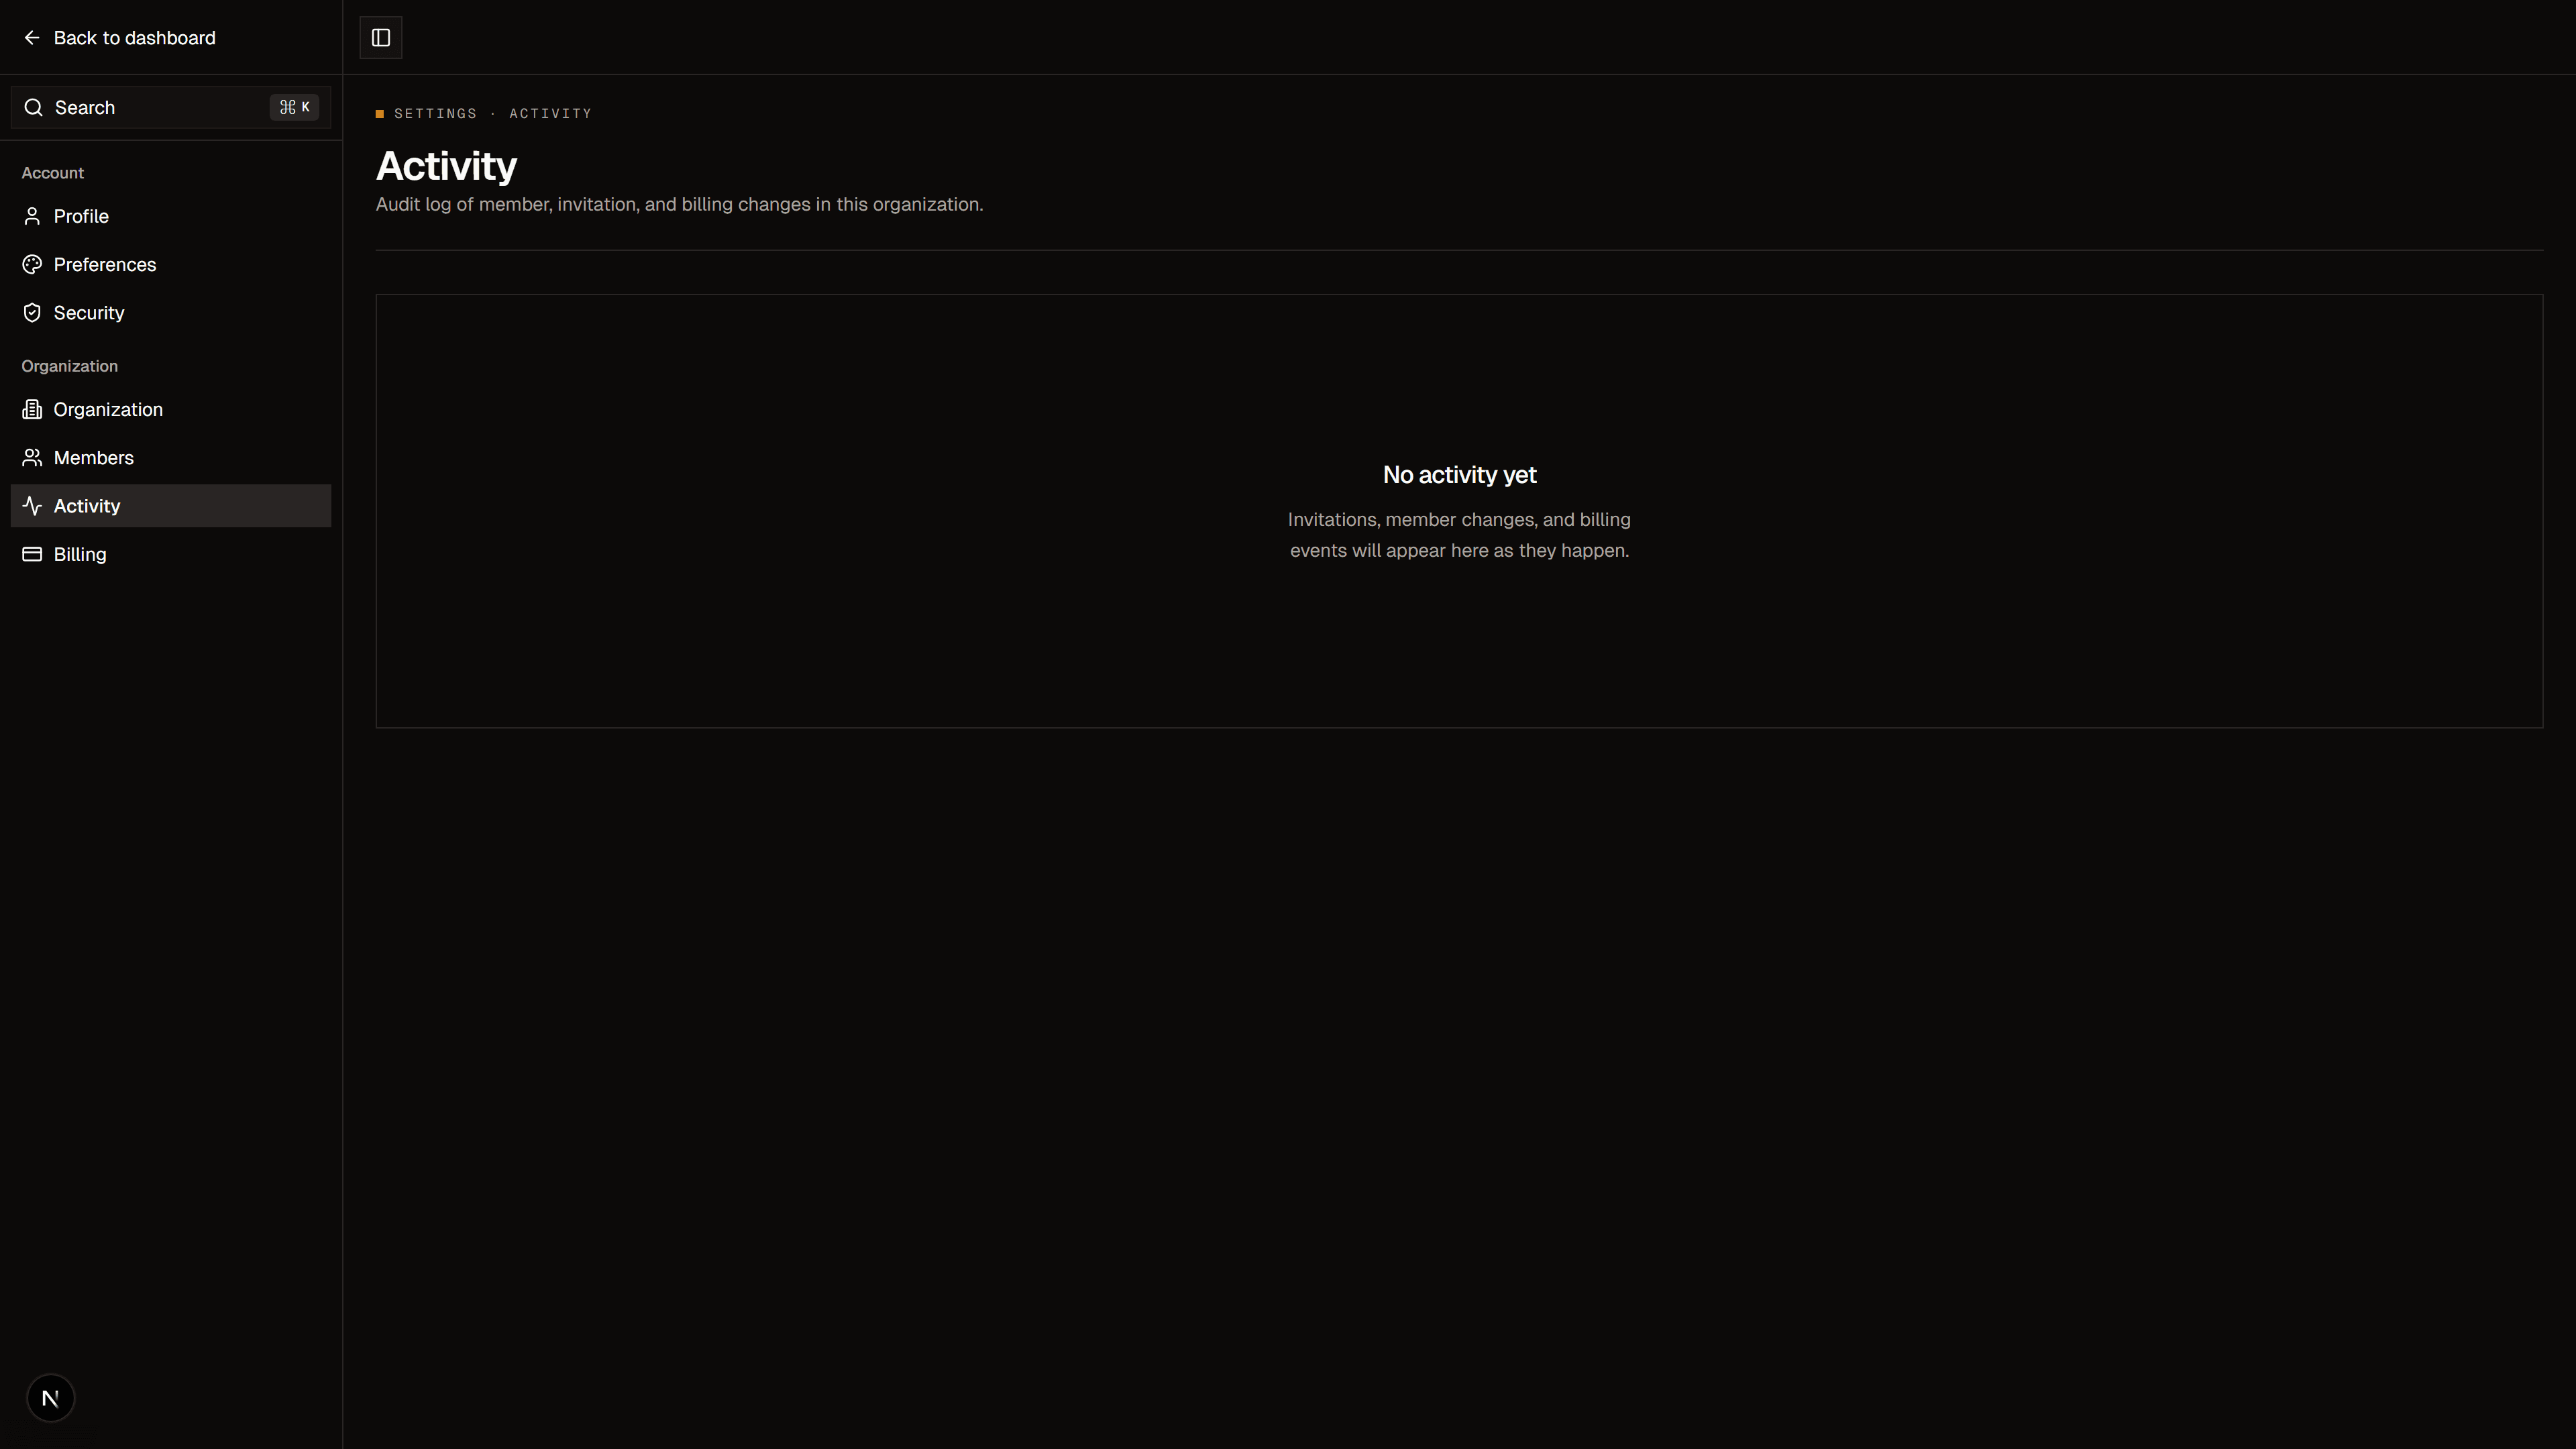Click the 'Account' section label
The image size is (2576, 1449).
tap(53, 173)
